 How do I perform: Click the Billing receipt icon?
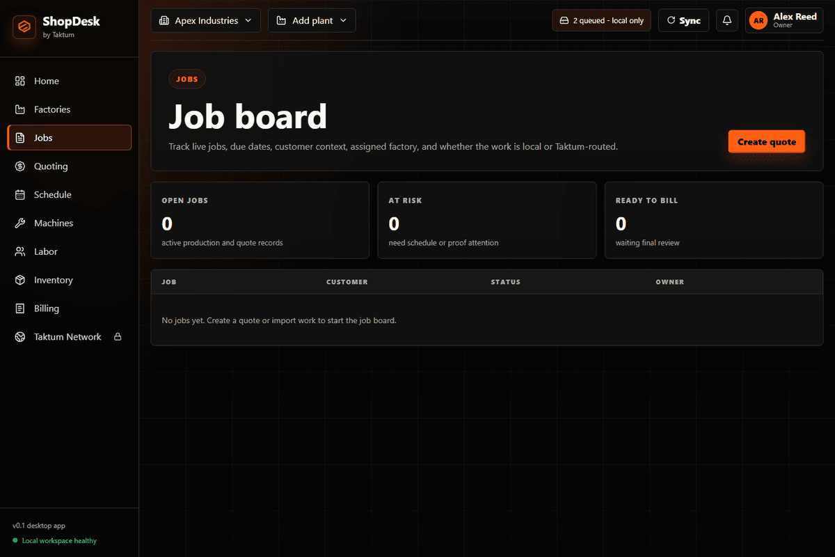click(x=20, y=308)
